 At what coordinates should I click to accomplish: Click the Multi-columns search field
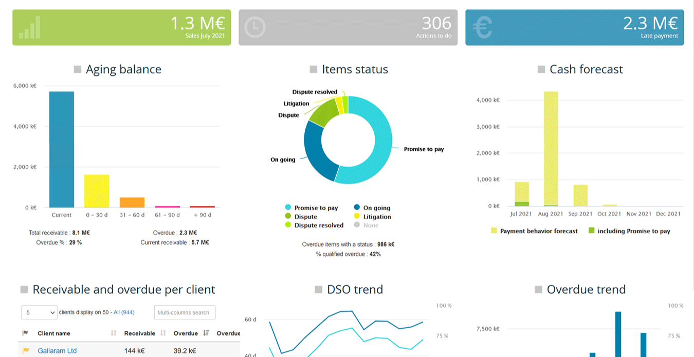185,312
